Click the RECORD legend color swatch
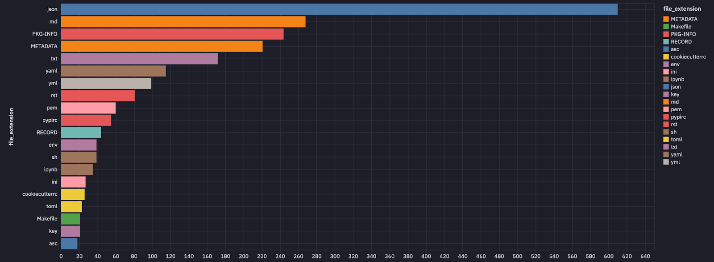This screenshot has height=262, width=714. [666, 42]
